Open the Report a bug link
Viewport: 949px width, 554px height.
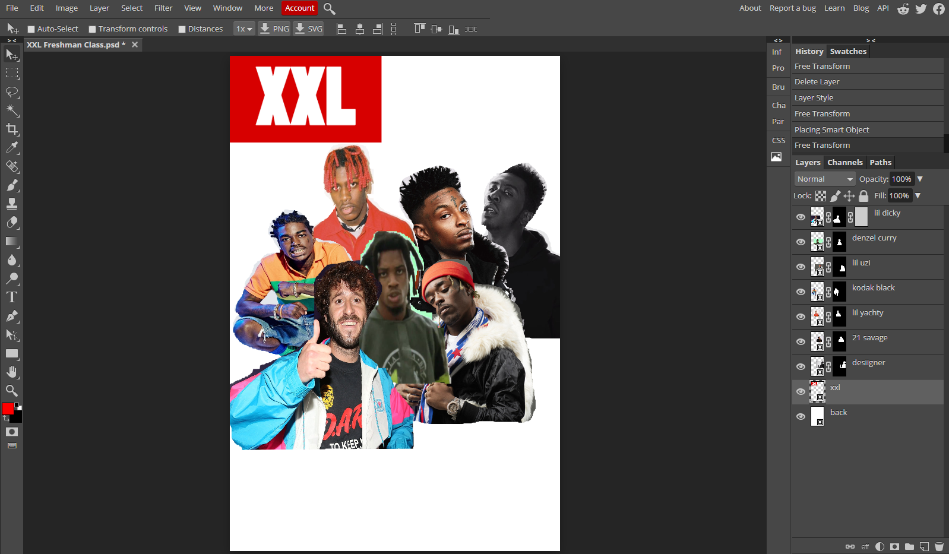tap(792, 8)
